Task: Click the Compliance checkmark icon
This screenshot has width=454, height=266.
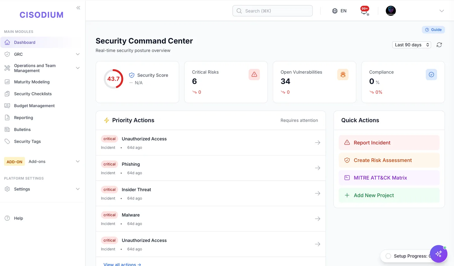Action: [431, 74]
